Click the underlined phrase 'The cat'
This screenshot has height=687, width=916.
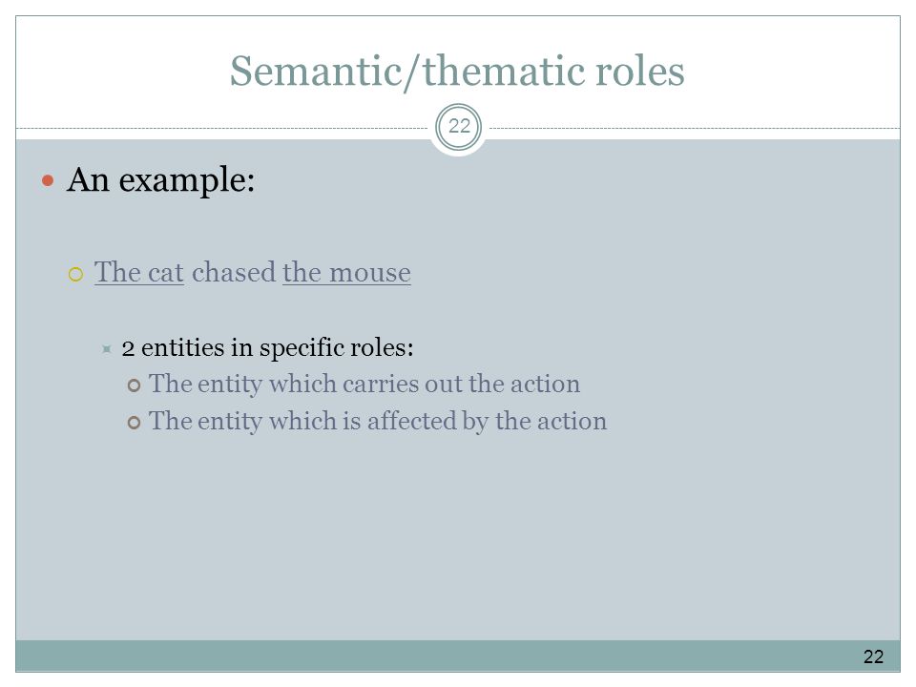(x=139, y=272)
